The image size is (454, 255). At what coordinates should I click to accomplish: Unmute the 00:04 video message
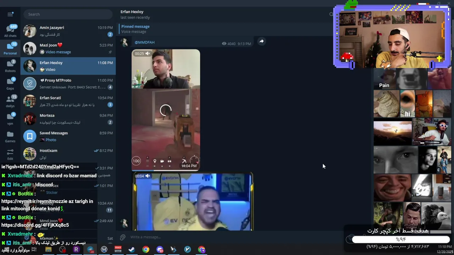[x=148, y=176]
